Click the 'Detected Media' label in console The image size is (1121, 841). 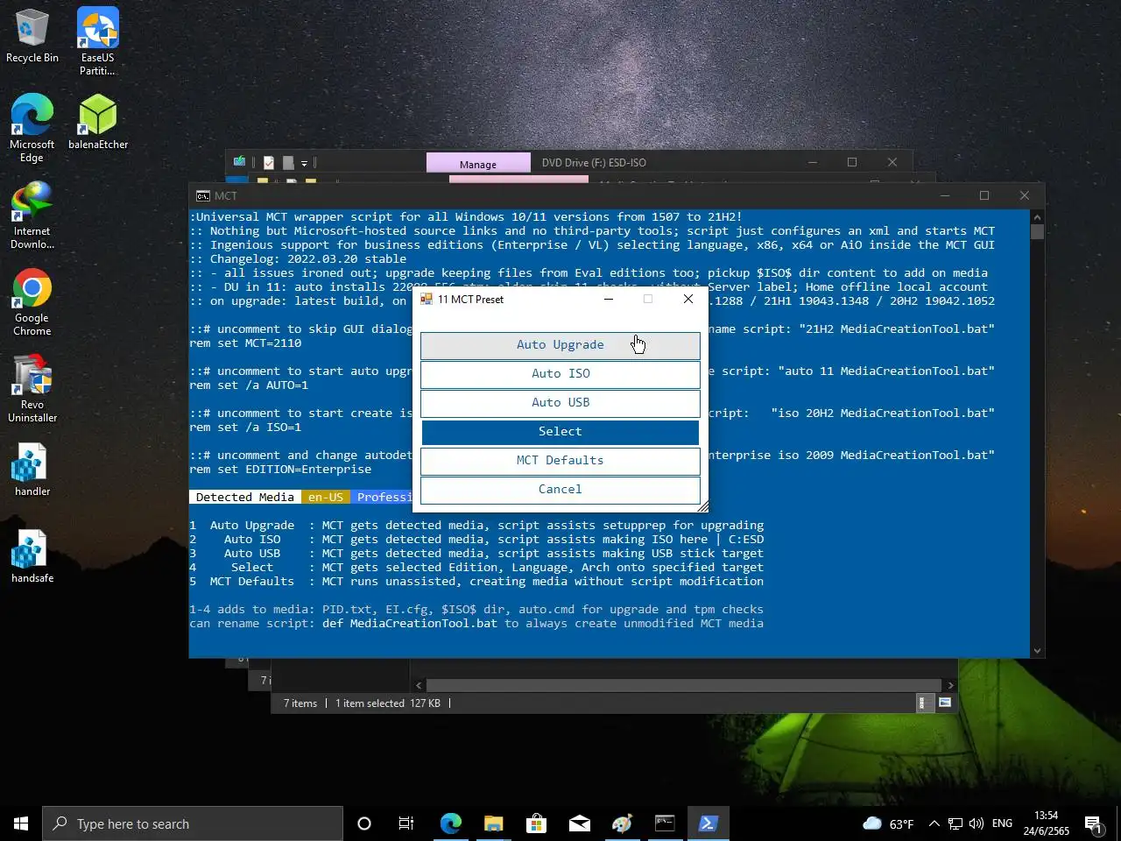[x=245, y=497]
